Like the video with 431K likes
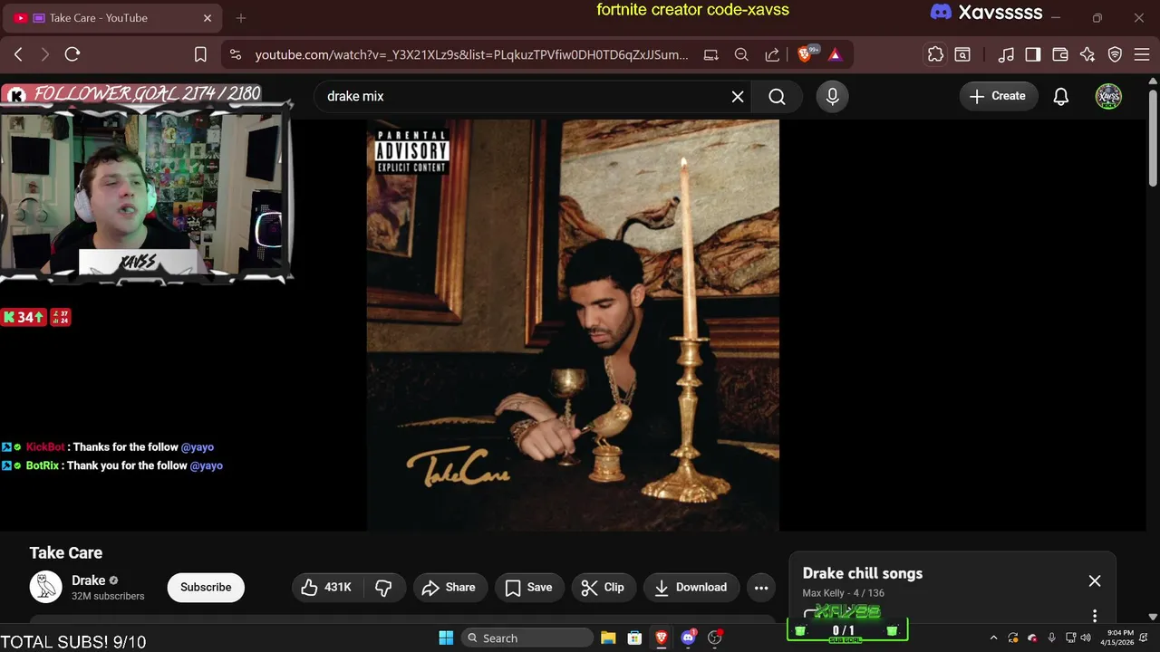This screenshot has height=652, width=1160. pyautogui.click(x=326, y=587)
